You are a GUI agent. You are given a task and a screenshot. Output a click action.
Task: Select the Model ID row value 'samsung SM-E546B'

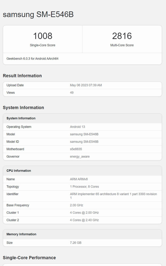coord(84,142)
